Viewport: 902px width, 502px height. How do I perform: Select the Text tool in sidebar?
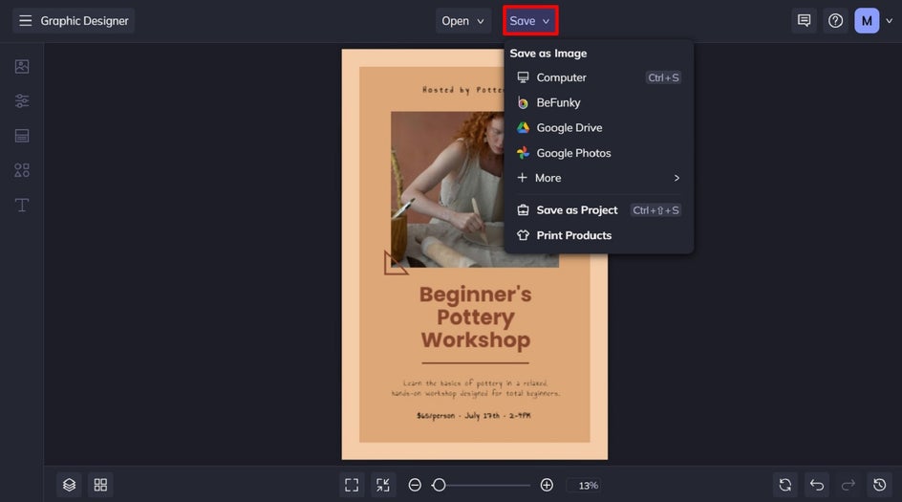point(22,206)
